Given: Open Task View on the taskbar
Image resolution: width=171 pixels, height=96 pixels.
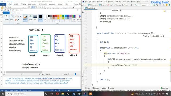Looking at the screenshot, I should click(52, 94).
